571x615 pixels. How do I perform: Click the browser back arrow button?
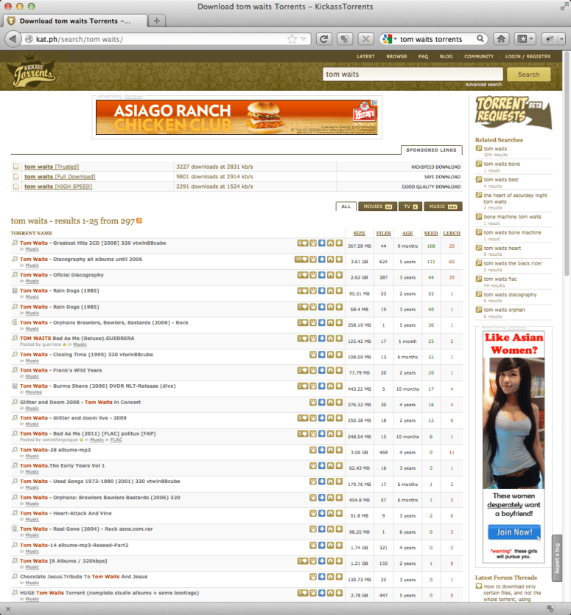(x=13, y=39)
